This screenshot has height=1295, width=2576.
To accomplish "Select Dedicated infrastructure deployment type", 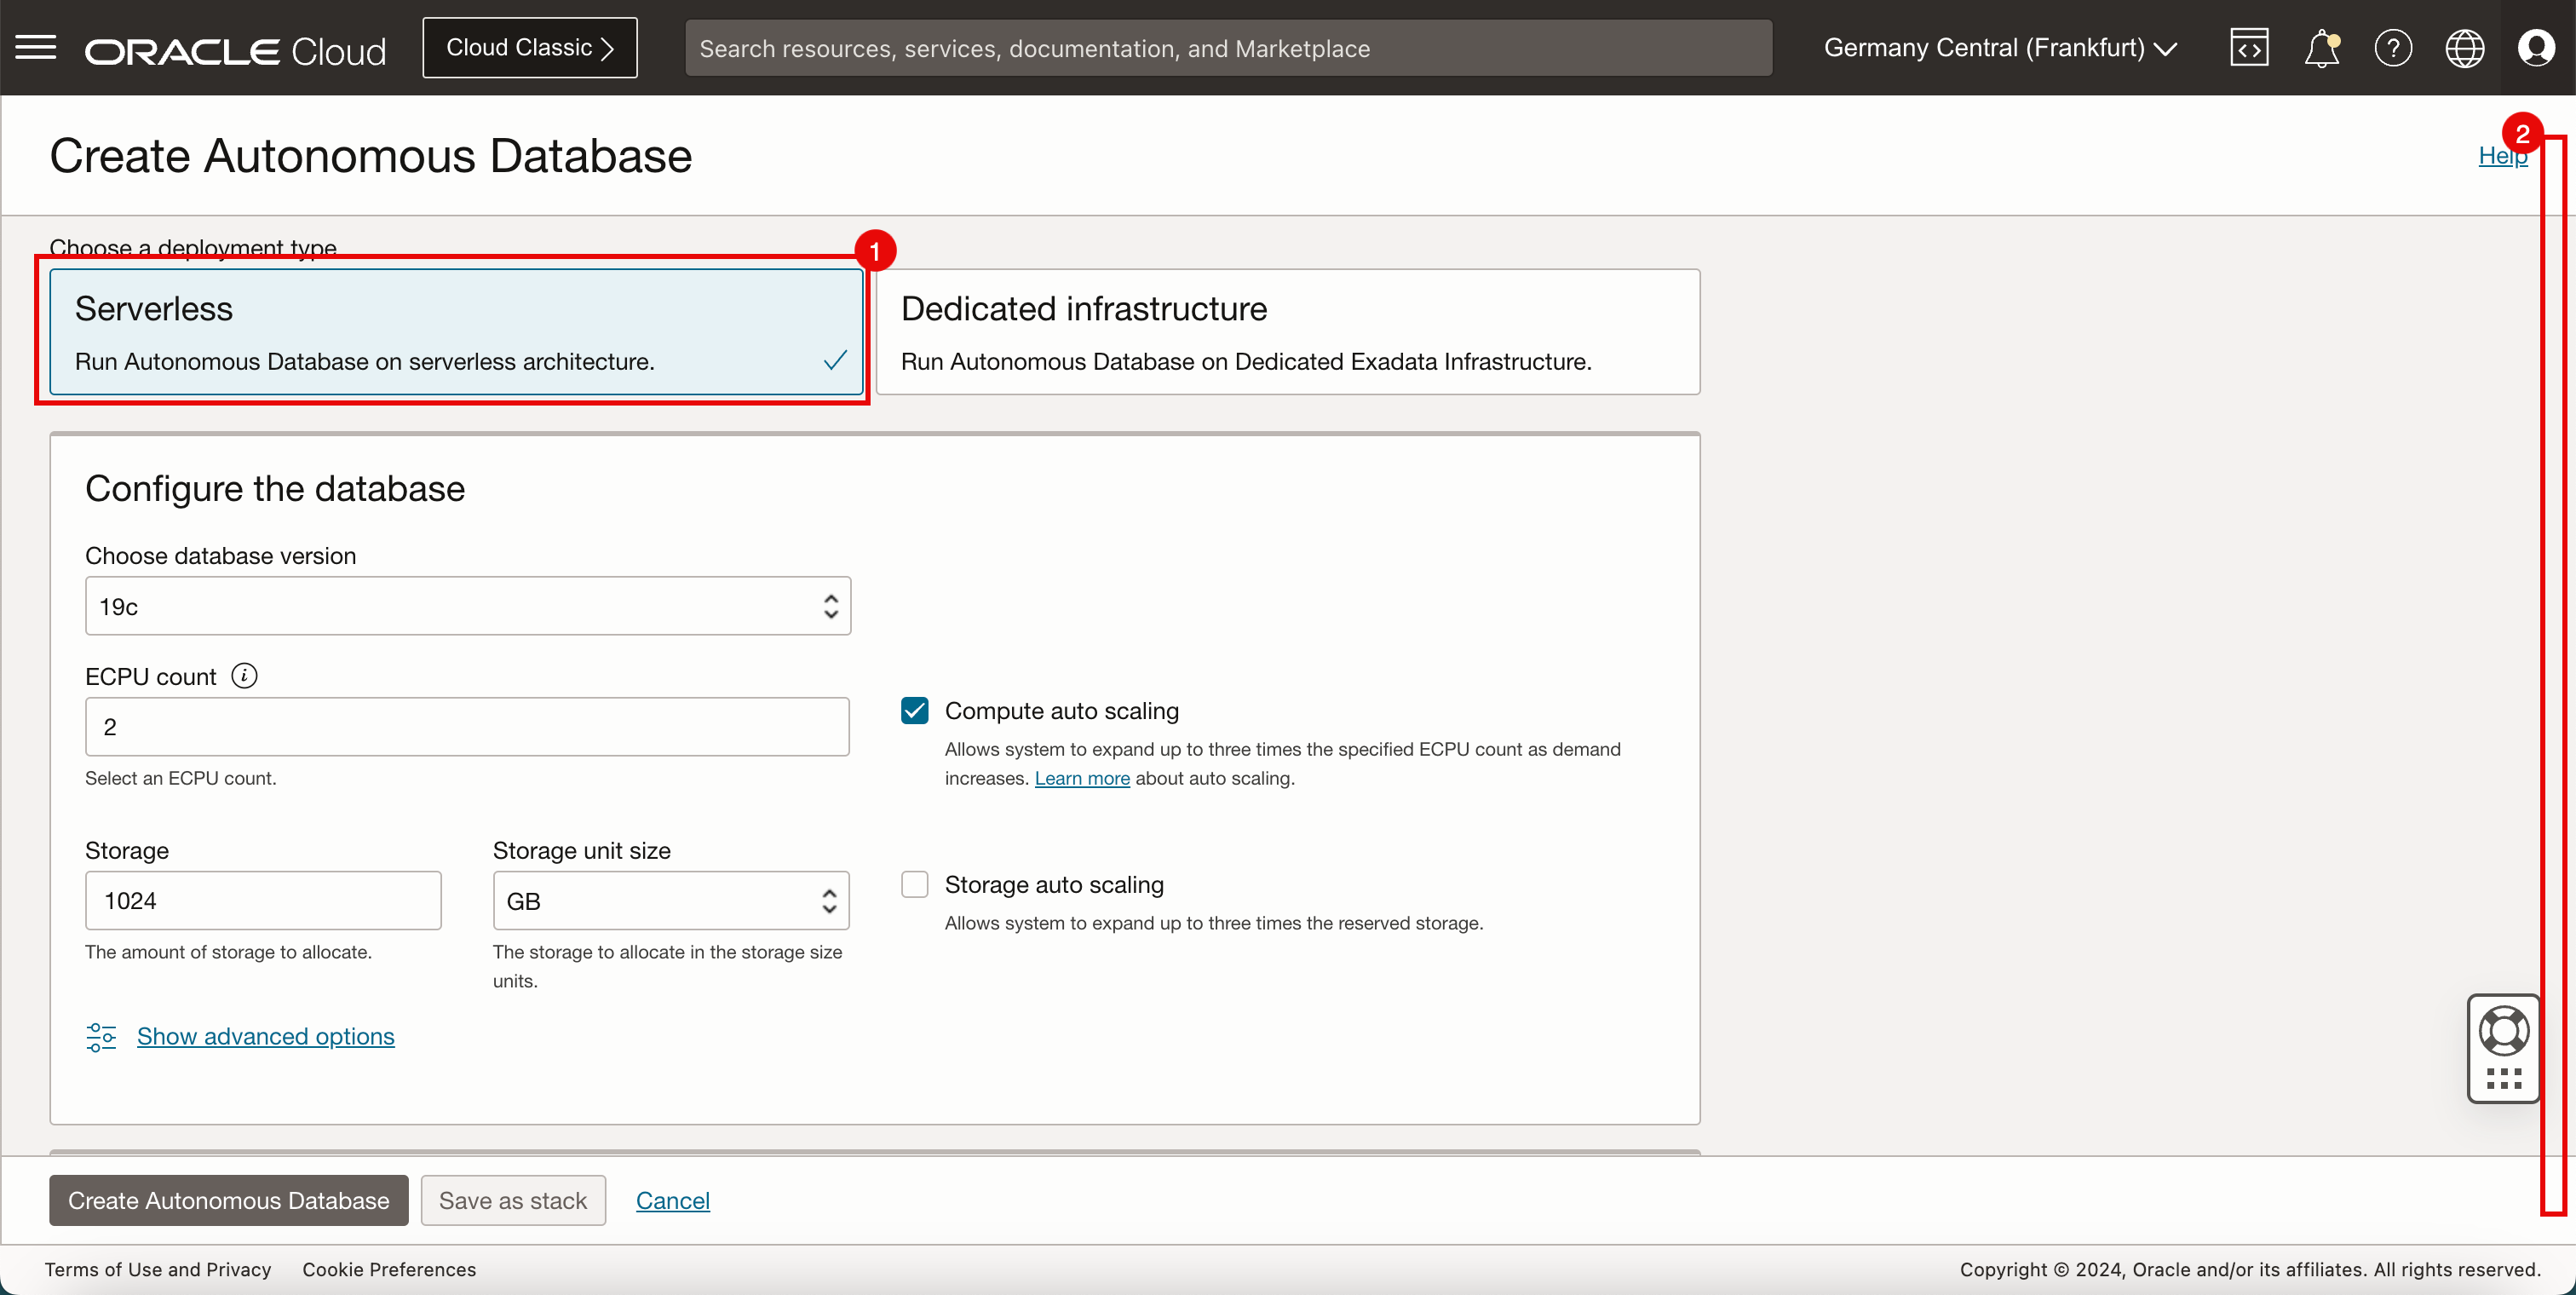I will click(1287, 332).
